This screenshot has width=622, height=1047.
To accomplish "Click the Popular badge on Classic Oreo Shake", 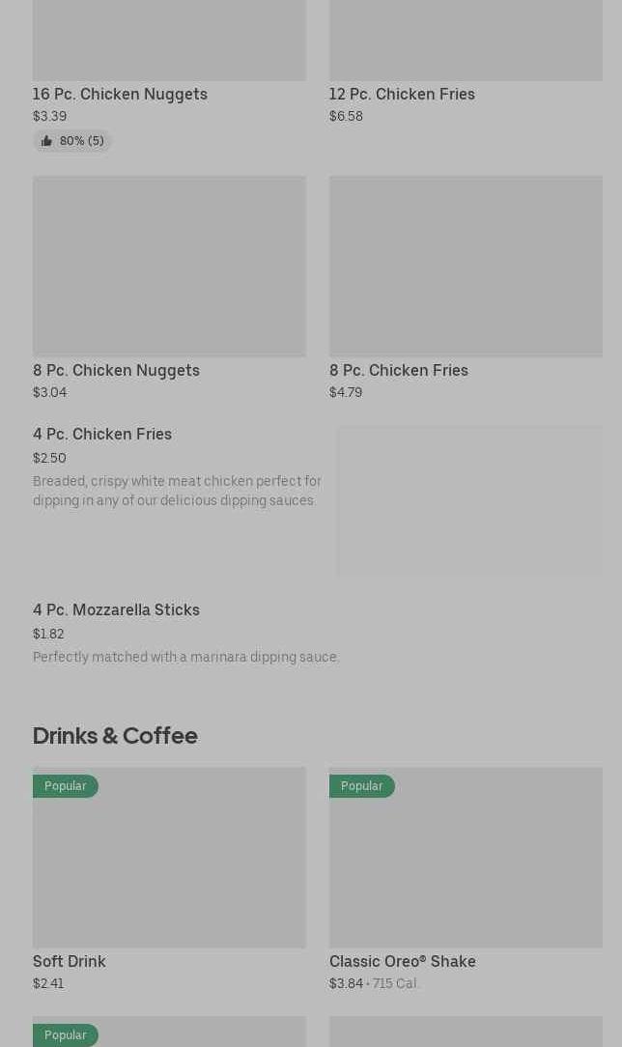I will (361, 786).
